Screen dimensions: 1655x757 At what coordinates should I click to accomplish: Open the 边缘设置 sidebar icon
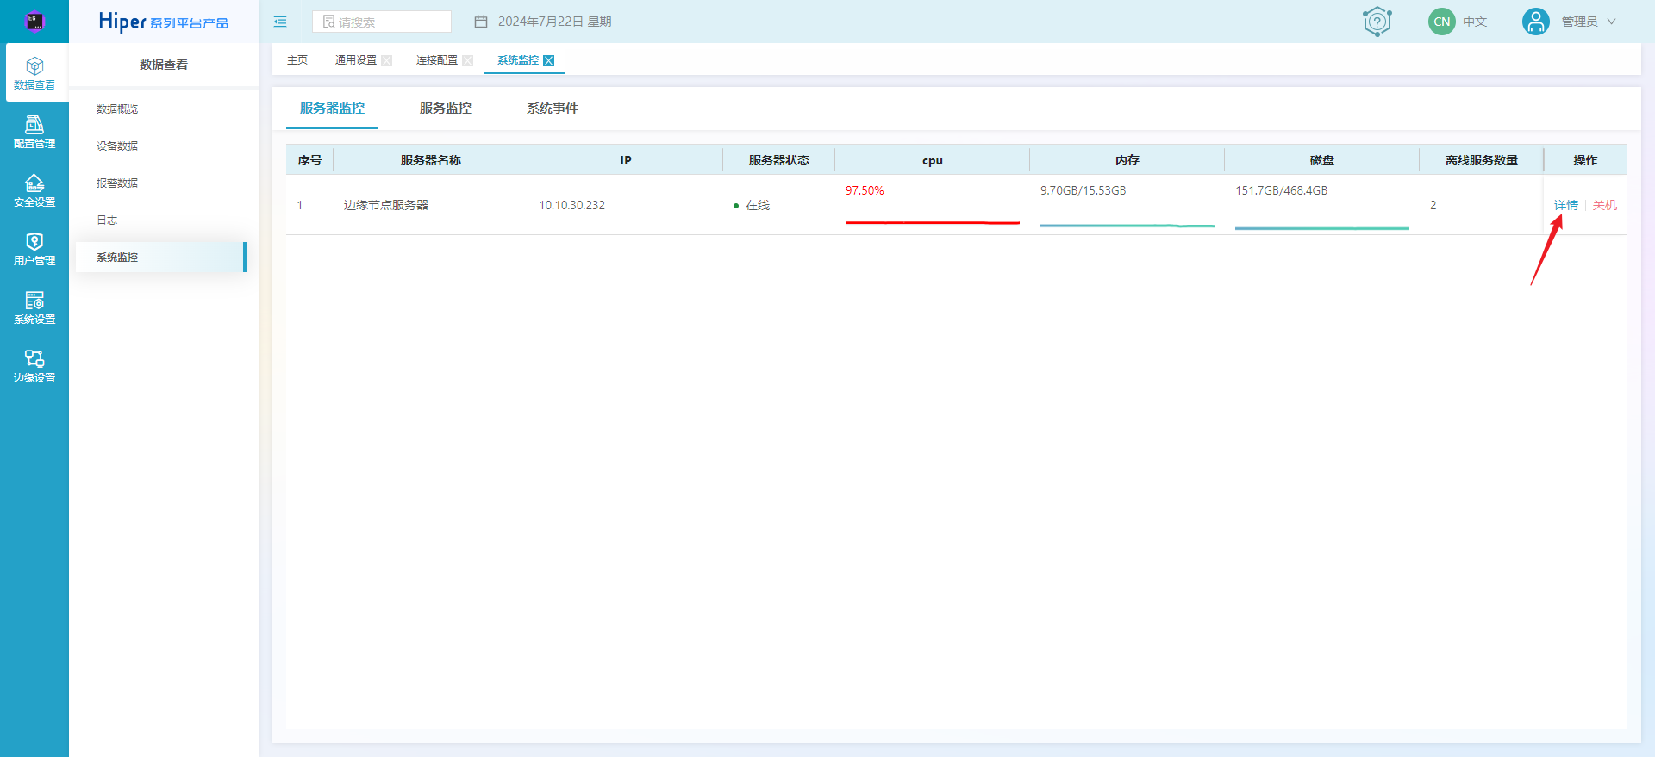point(34,366)
